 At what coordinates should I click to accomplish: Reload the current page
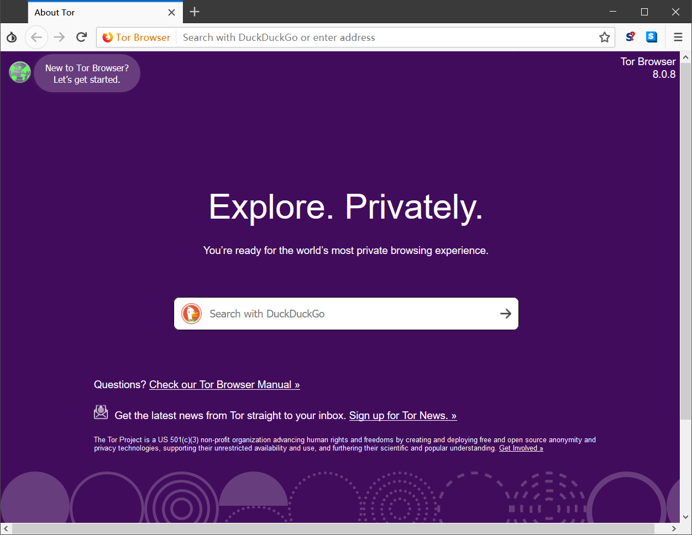click(x=82, y=38)
